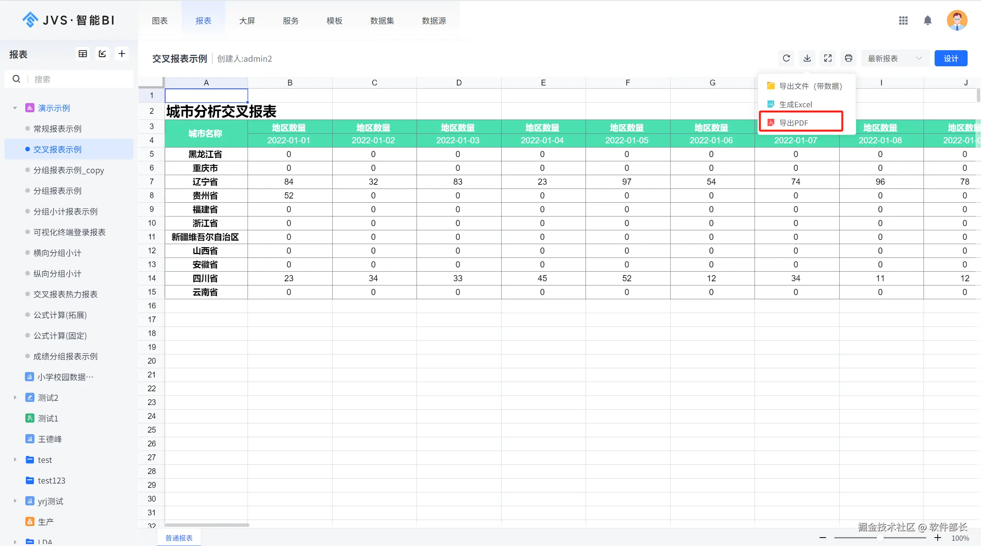
Task: Switch to the 数据集 tab
Action: coord(382,21)
